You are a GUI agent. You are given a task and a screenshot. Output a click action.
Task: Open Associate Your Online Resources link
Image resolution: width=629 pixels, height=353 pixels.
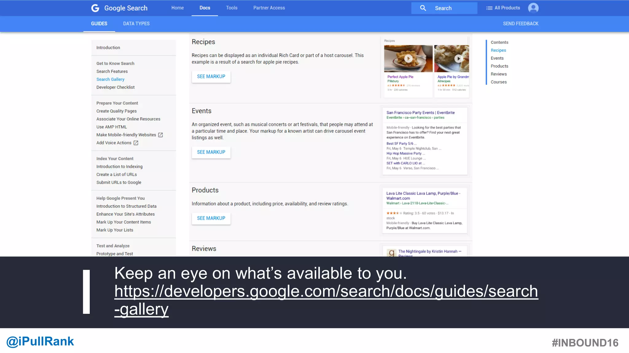tap(128, 119)
